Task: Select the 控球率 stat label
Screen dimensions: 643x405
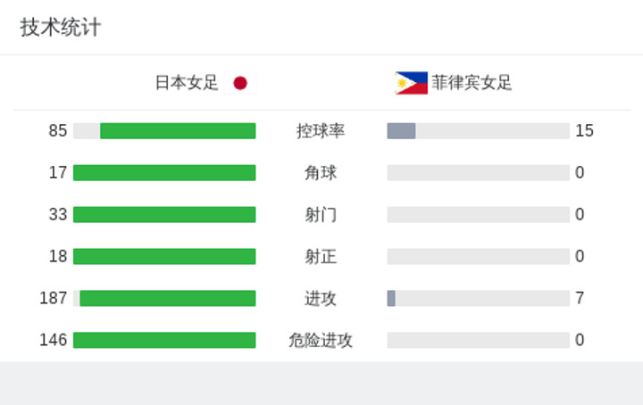Action: 321,131
